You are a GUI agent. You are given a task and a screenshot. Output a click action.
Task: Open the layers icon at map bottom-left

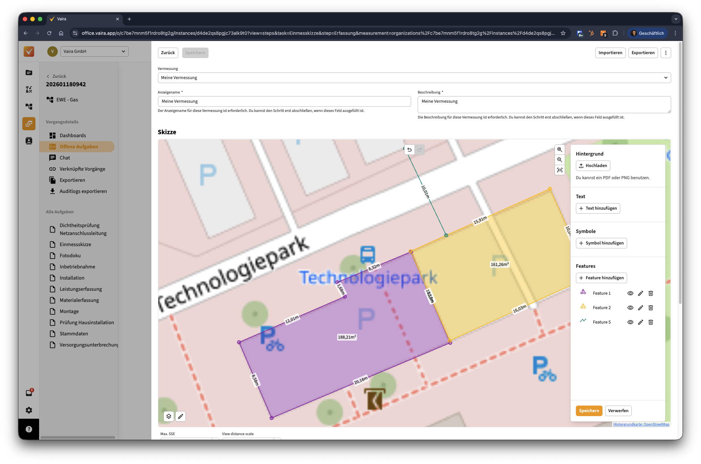(169, 416)
